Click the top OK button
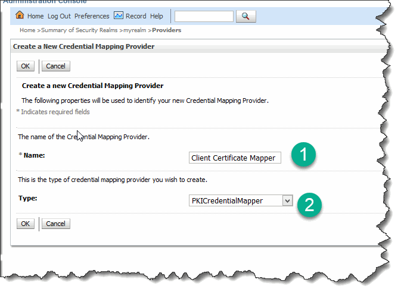 (26, 66)
